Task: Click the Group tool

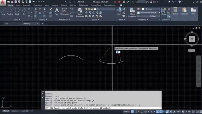Action: (164, 11)
